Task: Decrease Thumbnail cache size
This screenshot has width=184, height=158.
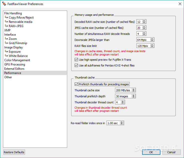Action: 134,91
